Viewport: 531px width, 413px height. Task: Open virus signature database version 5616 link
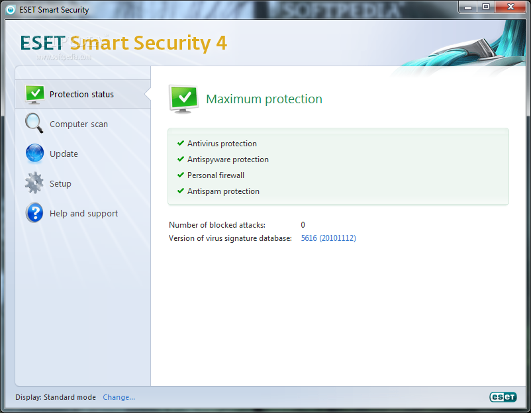point(328,238)
